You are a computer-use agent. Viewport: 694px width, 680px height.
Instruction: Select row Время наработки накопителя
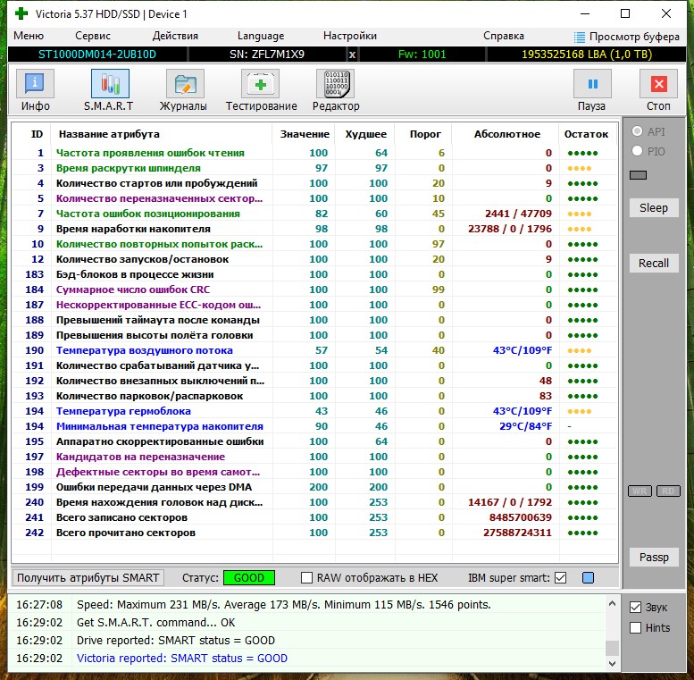[x=314, y=229]
